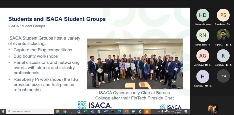The image size is (234, 115).
Task: Click the presenter video thumbnail bottom right
Action: 213,109
